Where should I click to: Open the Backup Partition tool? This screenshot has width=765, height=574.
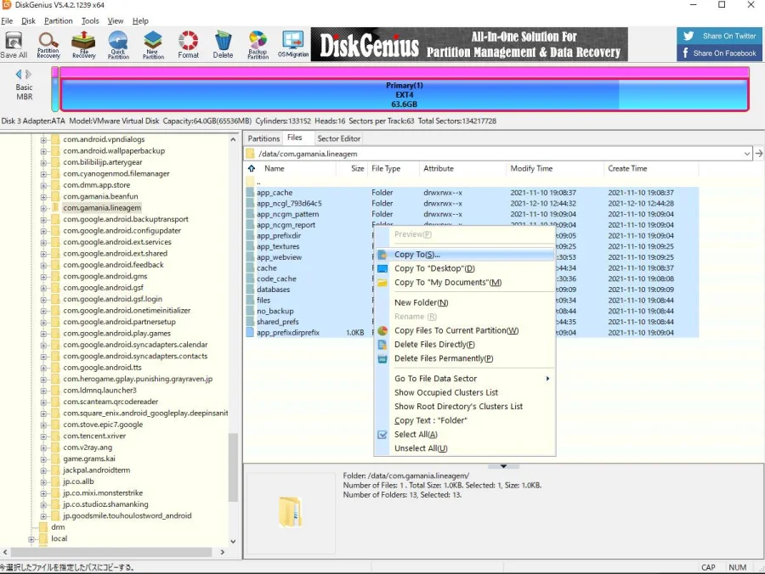click(258, 45)
